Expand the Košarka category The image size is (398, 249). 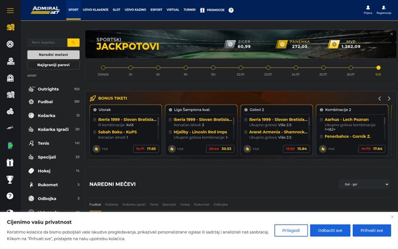click(54, 115)
